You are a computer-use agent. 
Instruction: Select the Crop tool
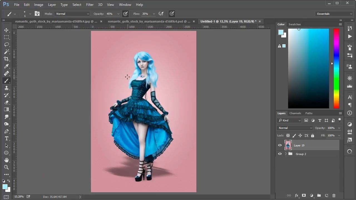(x=6, y=59)
